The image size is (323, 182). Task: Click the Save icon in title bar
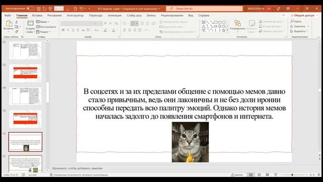(38, 9)
